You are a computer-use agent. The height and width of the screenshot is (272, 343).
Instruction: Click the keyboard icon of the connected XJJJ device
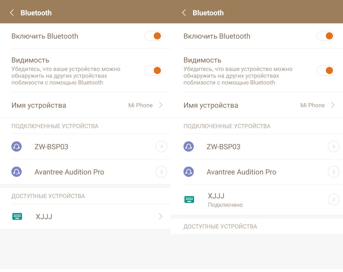click(x=189, y=199)
